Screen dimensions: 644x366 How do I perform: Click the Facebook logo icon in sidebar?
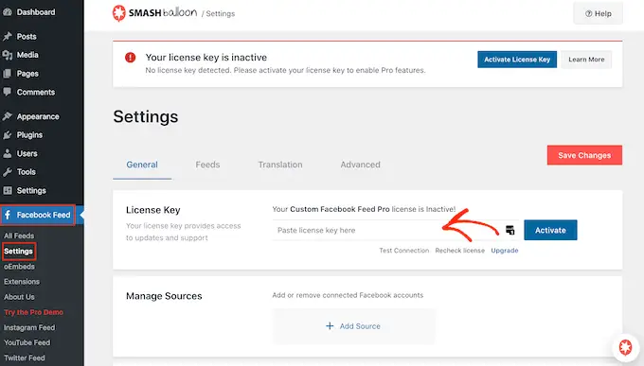click(8, 215)
